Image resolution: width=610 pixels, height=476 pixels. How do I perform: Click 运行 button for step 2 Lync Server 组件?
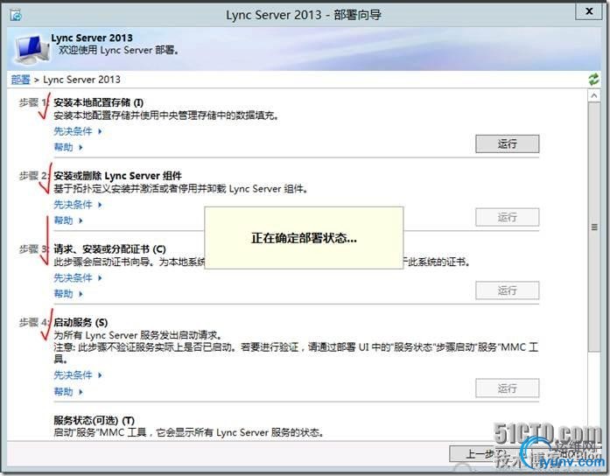[x=508, y=217]
